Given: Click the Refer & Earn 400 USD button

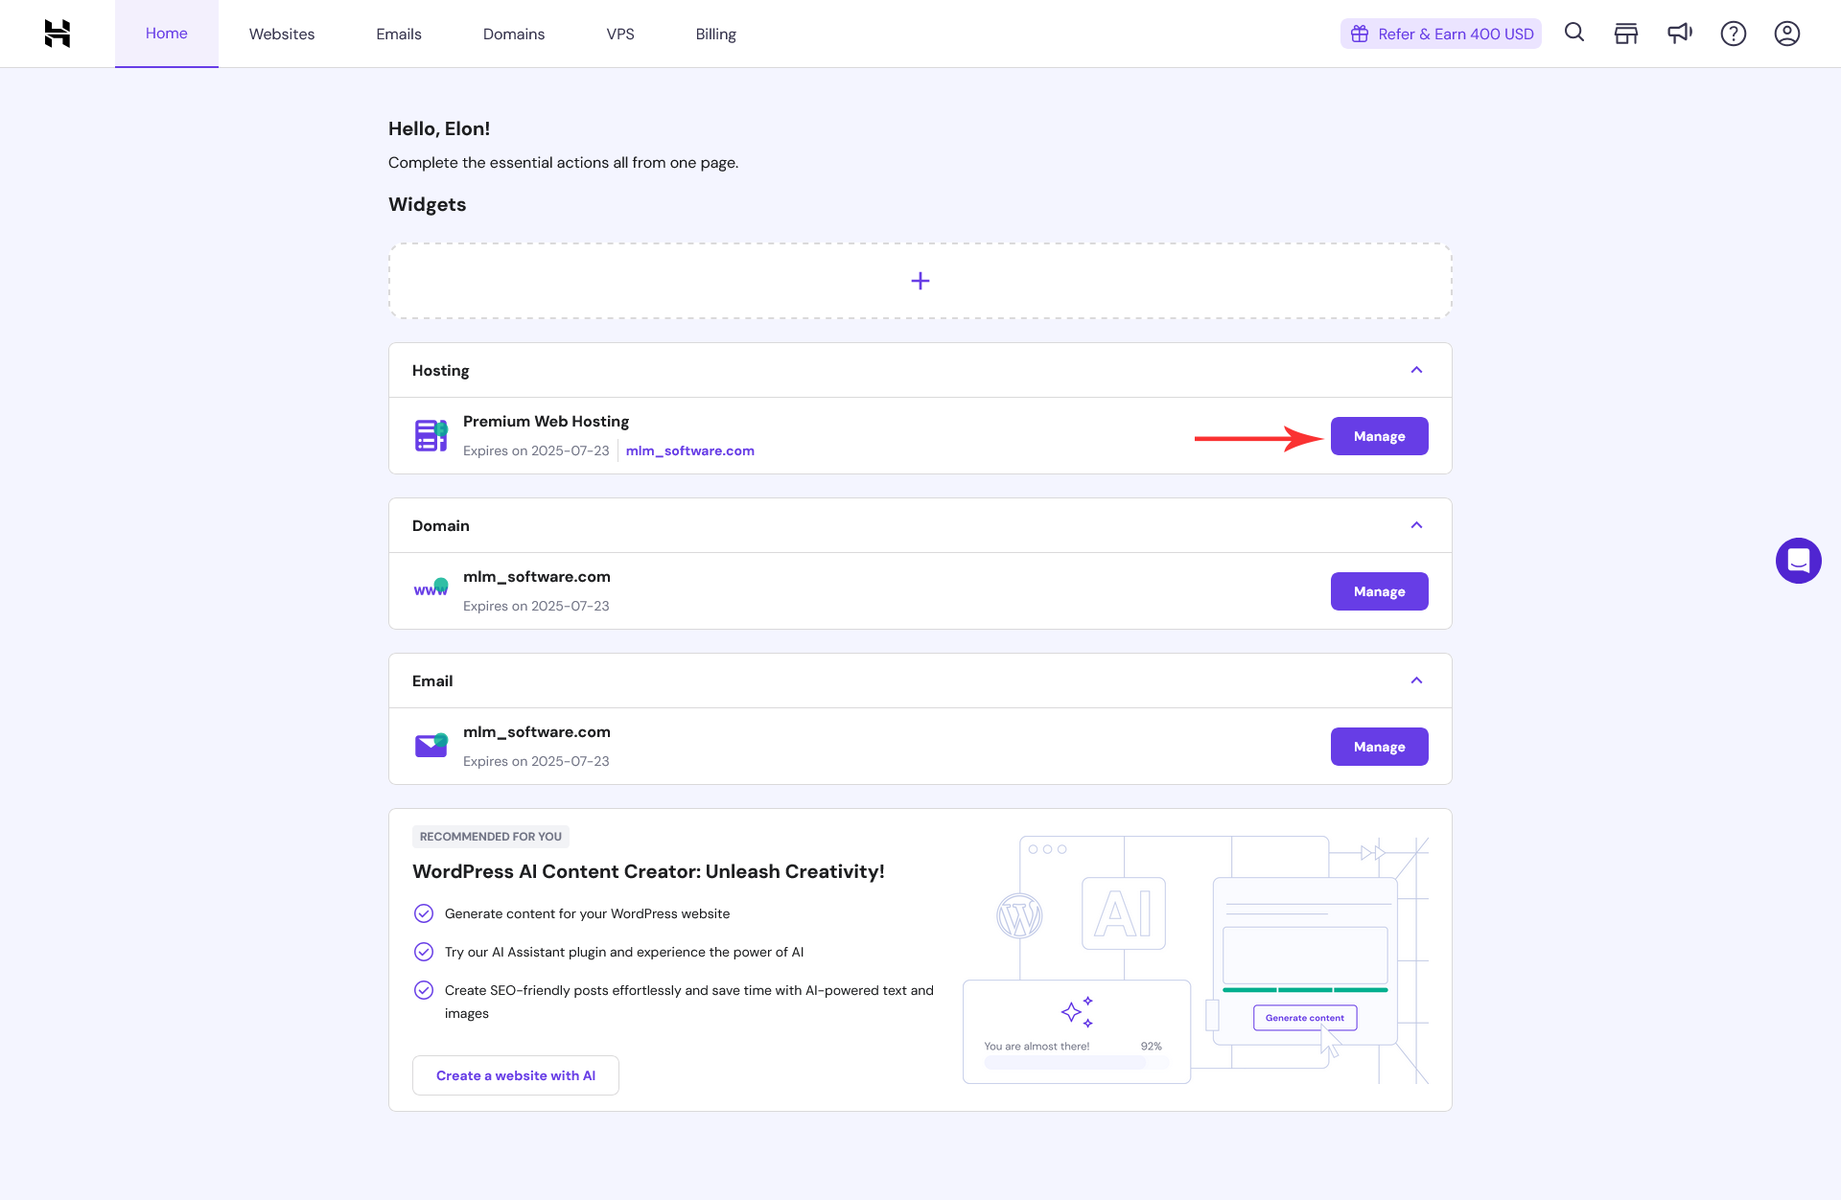Looking at the screenshot, I should click(x=1441, y=34).
